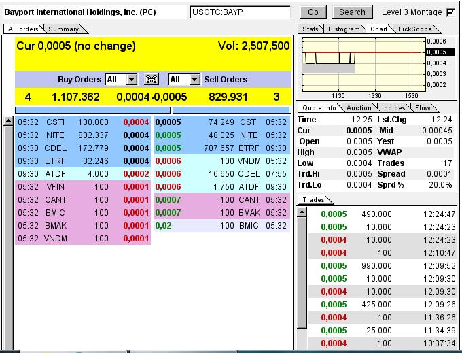
Task: Click the link icon between order filters
Action: coord(152,80)
